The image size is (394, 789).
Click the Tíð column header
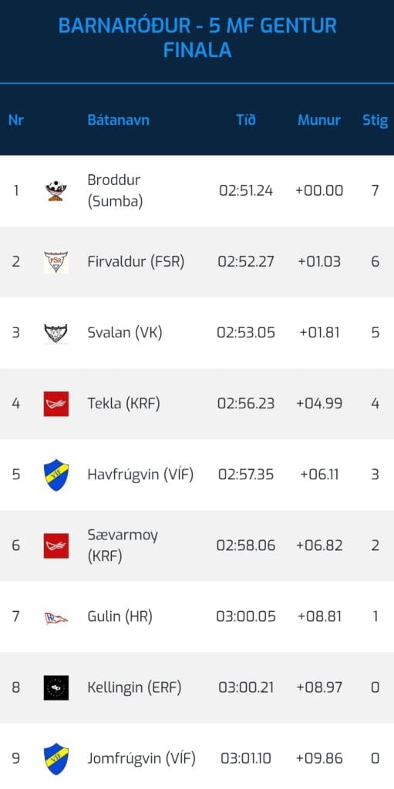point(246,119)
